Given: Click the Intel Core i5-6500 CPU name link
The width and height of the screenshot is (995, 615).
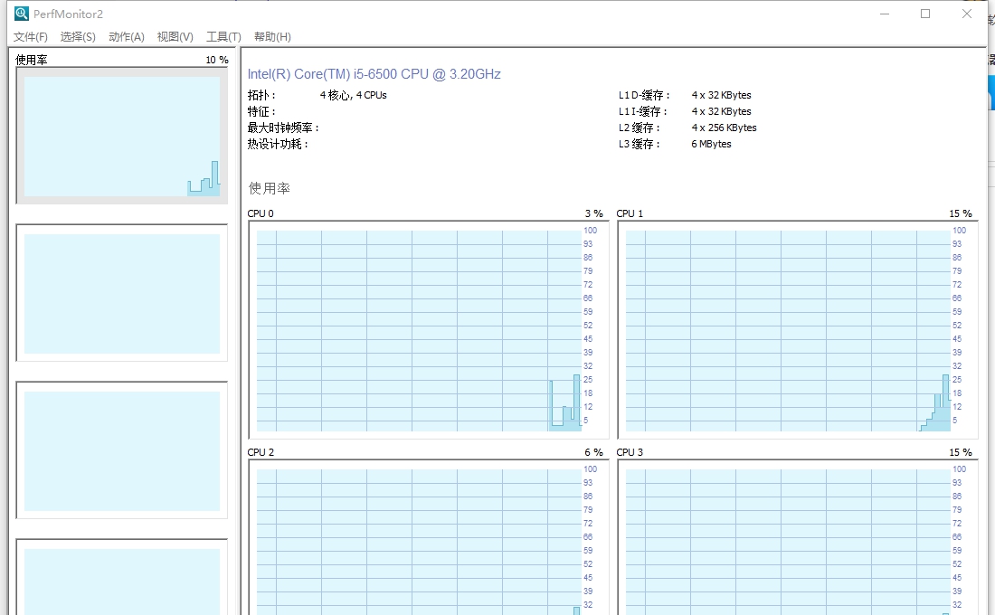Looking at the screenshot, I should pos(377,73).
